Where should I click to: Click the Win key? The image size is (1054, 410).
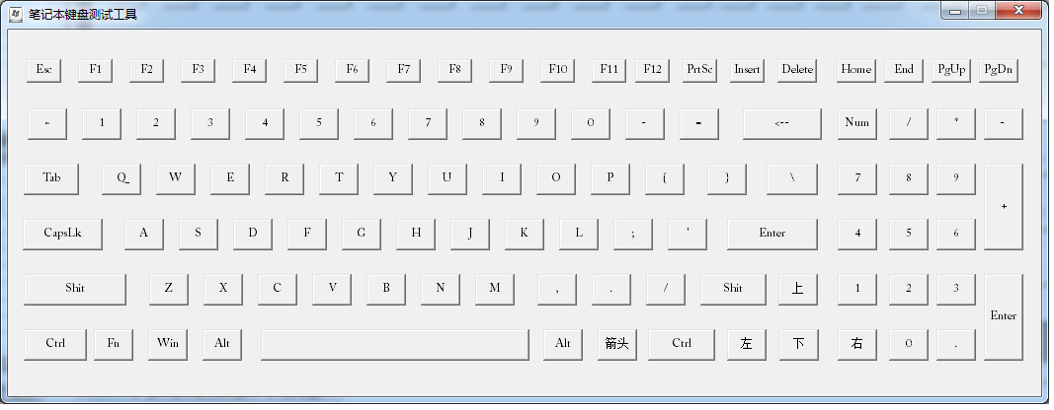pyautogui.click(x=168, y=344)
